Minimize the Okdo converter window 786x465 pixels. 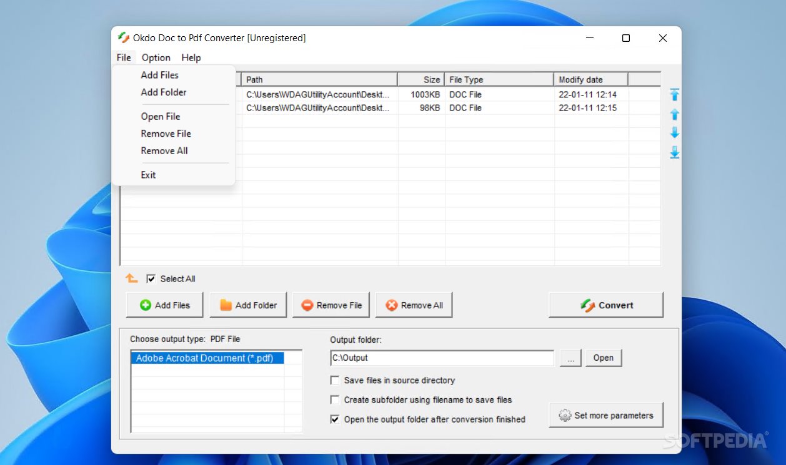pyautogui.click(x=590, y=38)
